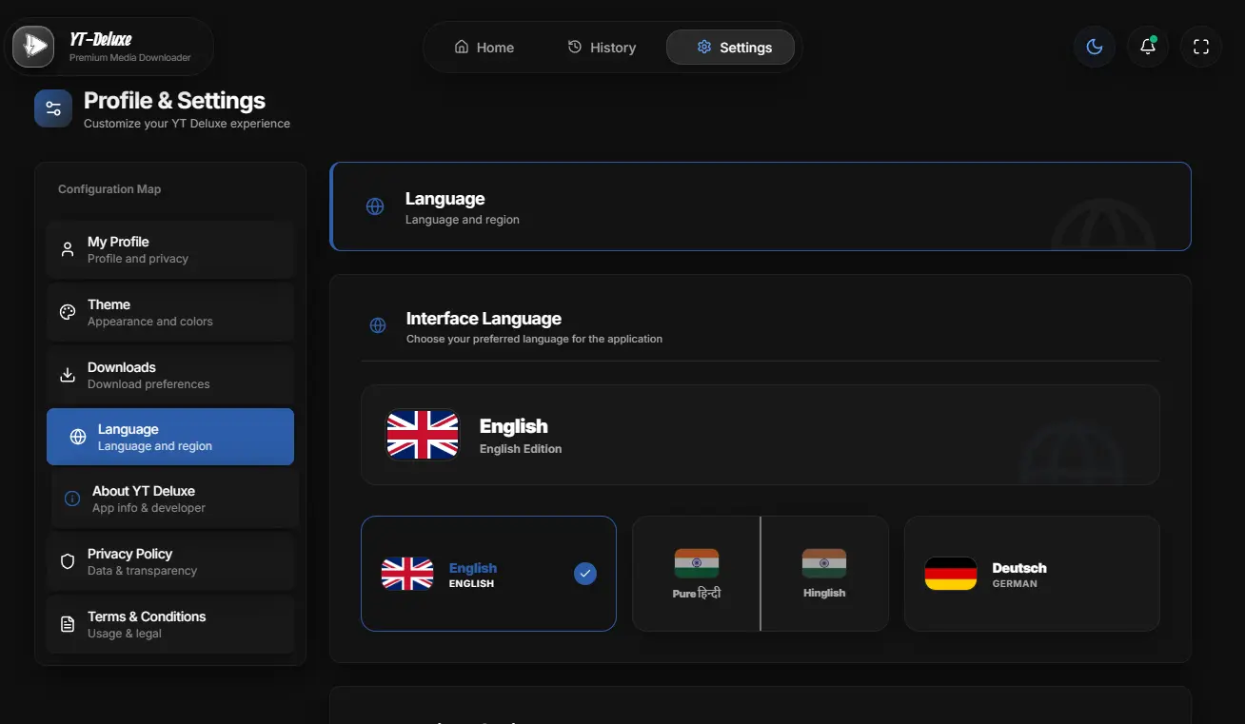Viewport: 1245px width, 724px height.
Task: Open Theme appearance settings
Action: pyautogui.click(x=170, y=313)
